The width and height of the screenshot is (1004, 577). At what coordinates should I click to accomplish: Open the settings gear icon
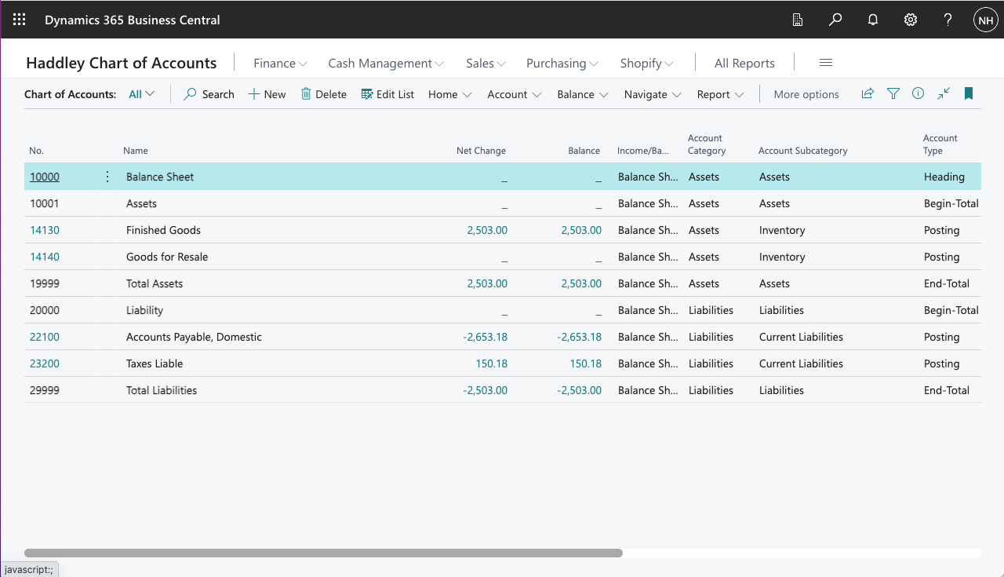tap(911, 20)
